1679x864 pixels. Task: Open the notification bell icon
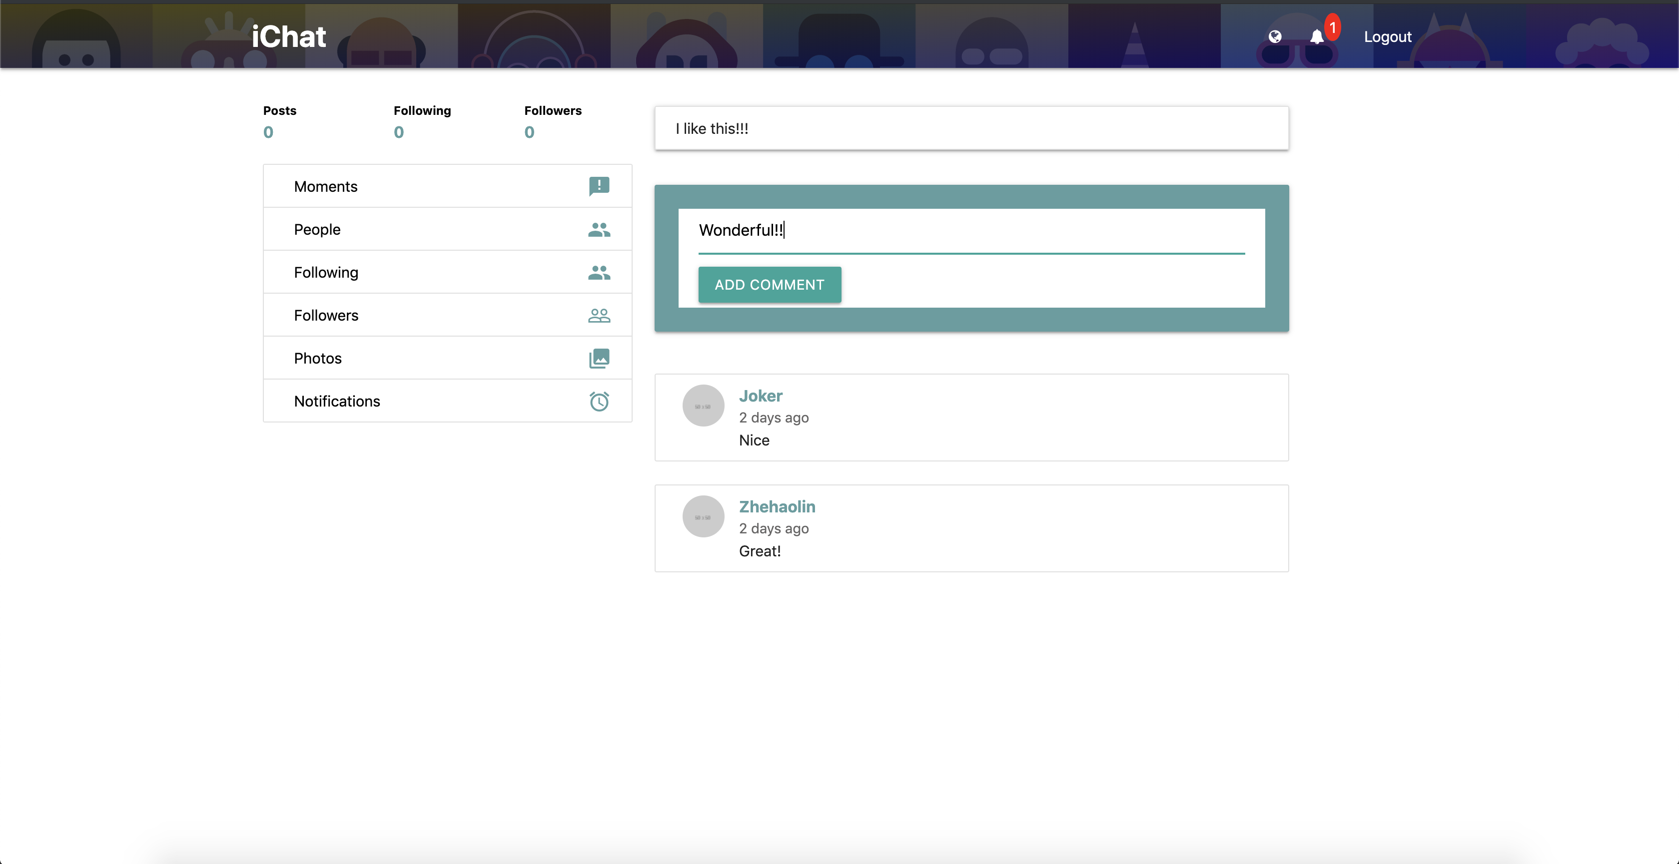coord(1317,36)
